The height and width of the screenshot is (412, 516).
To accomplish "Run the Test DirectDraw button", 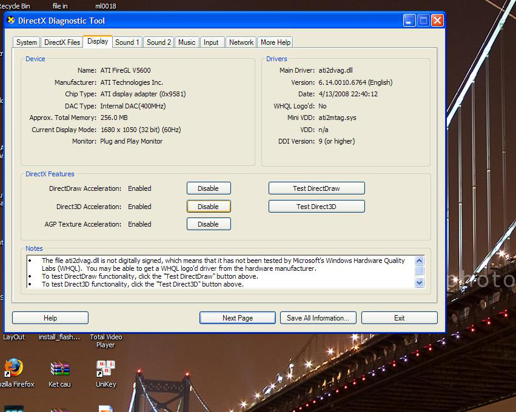I will (317, 188).
